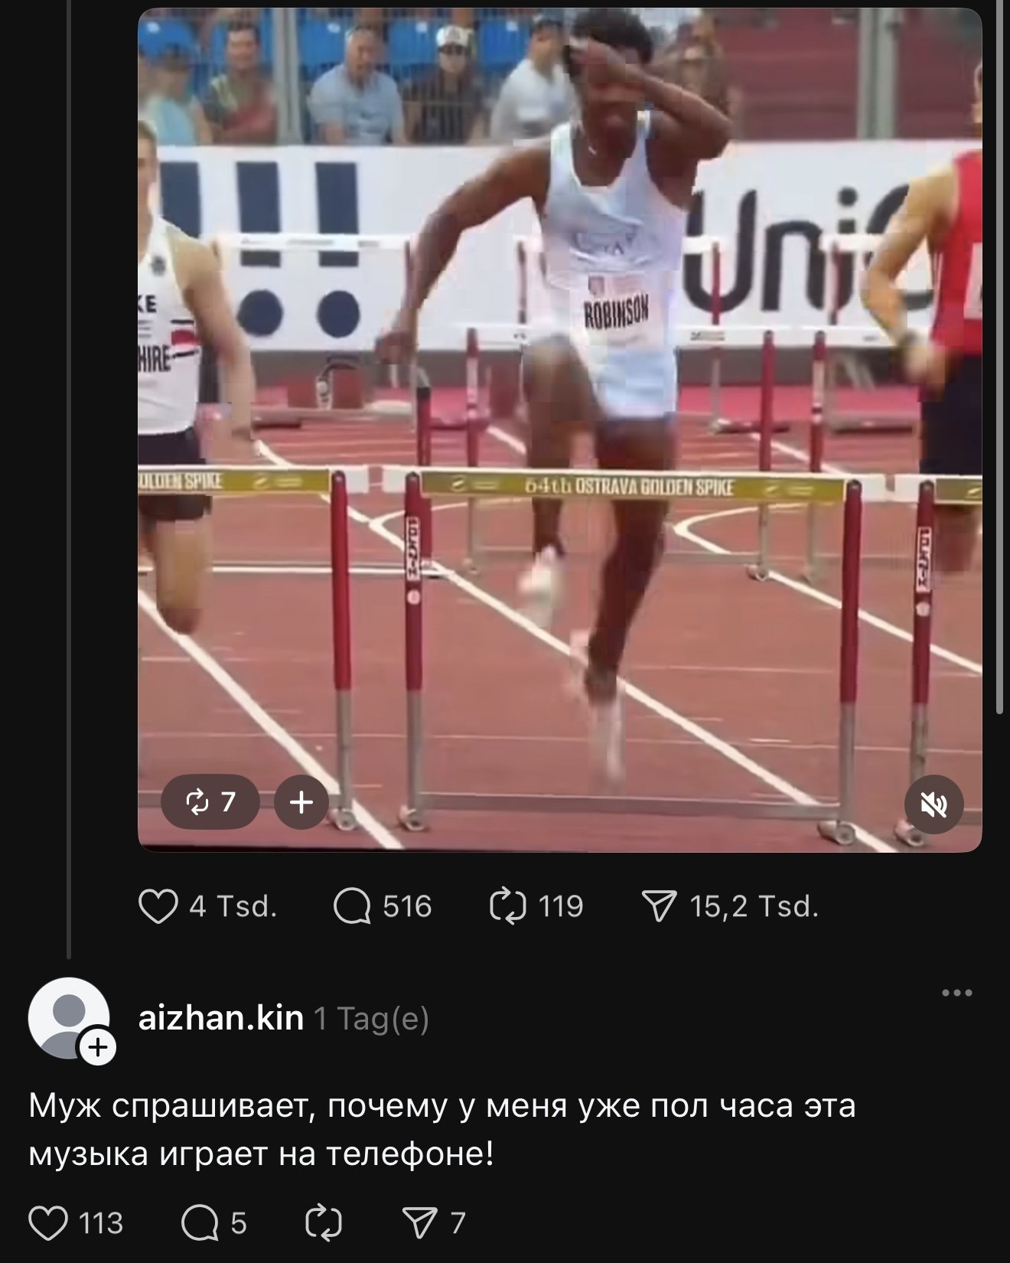
Task: Open the three-dot menu on aizhan.kin's reply
Action: 956,993
